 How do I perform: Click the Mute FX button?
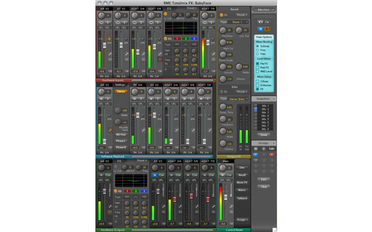[x=242, y=183]
